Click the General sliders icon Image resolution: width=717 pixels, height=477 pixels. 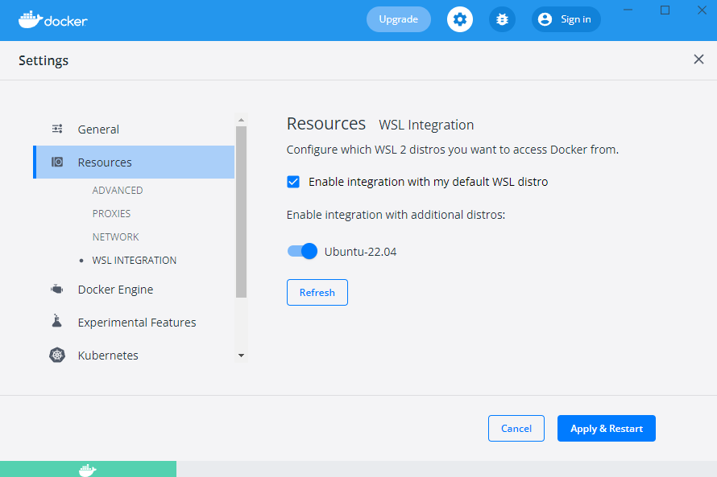(57, 129)
